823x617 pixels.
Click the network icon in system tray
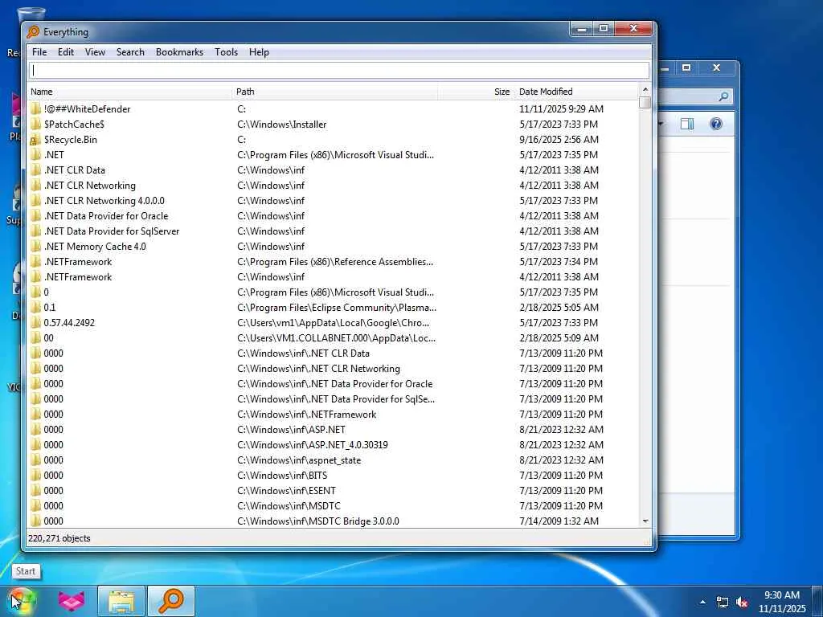pos(723,603)
